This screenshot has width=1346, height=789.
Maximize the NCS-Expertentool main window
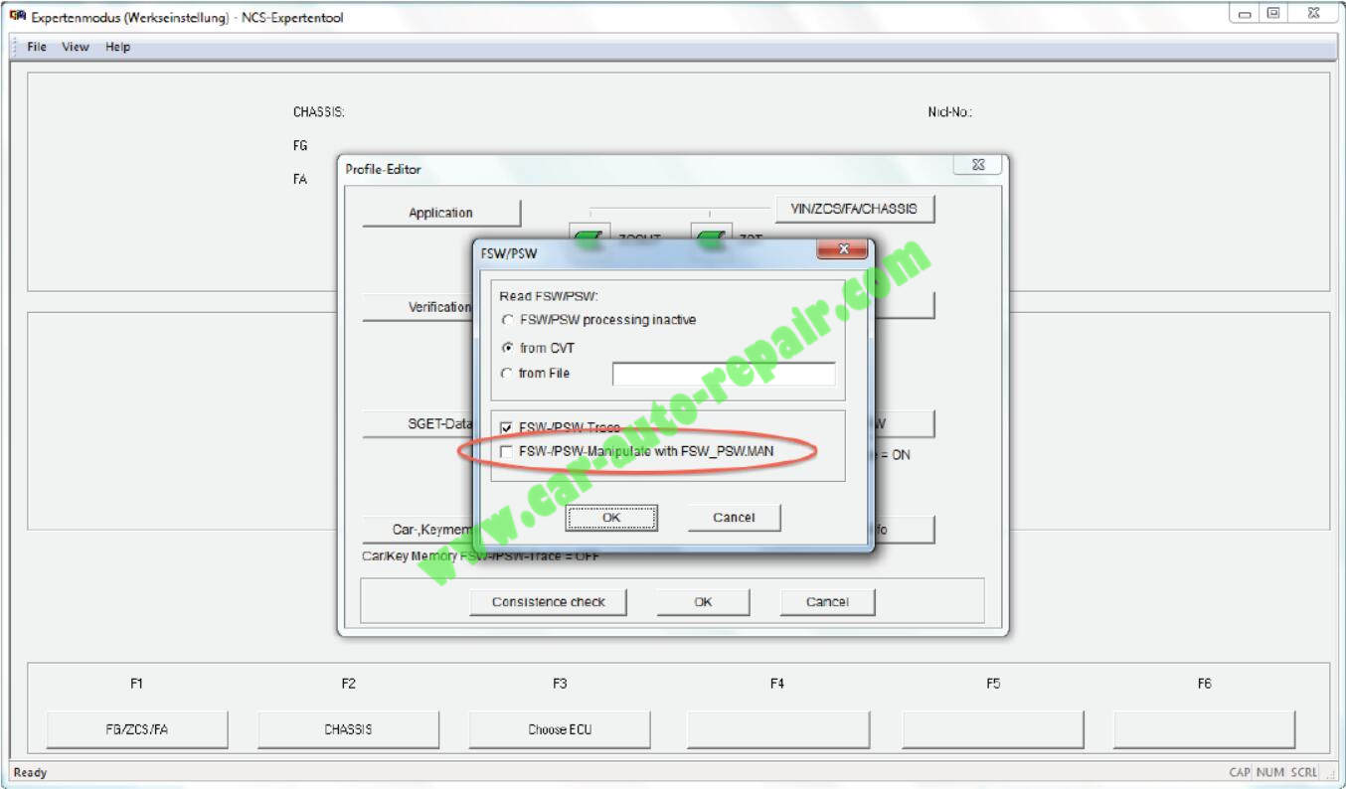(x=1272, y=13)
